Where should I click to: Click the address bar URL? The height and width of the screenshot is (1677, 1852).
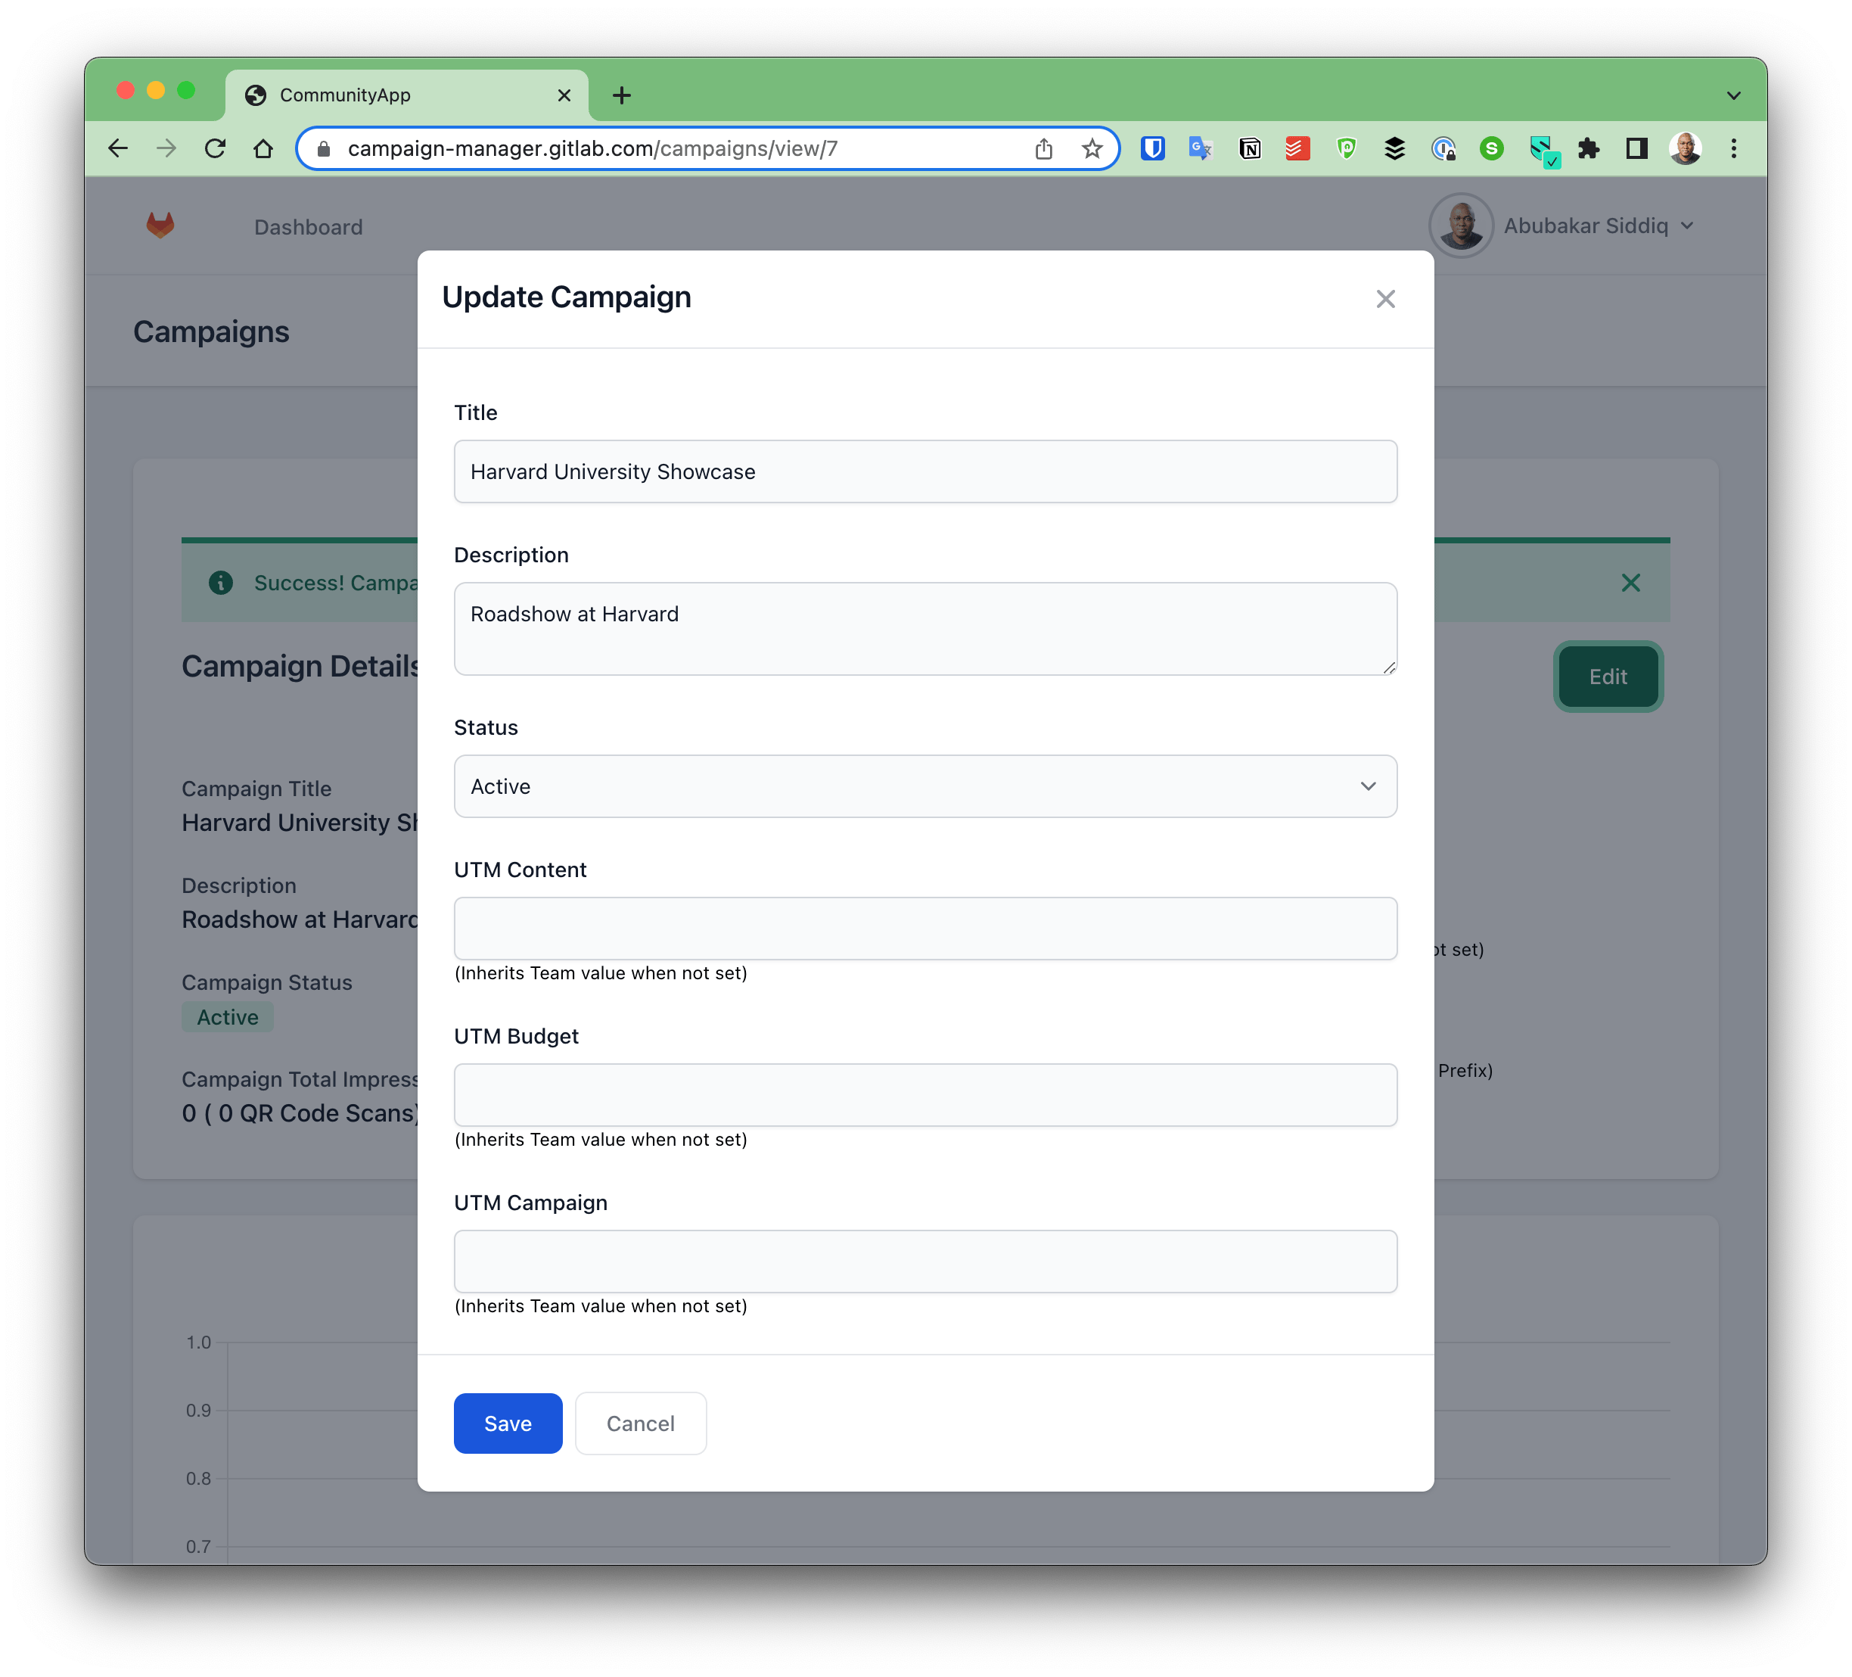[x=592, y=148]
